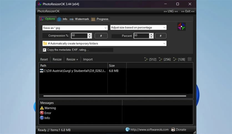Click the LNG language menu
The width and height of the screenshot is (232, 134).
coord(171,11)
